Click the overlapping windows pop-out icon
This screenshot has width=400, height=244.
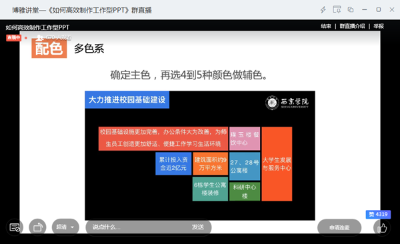point(351,9)
